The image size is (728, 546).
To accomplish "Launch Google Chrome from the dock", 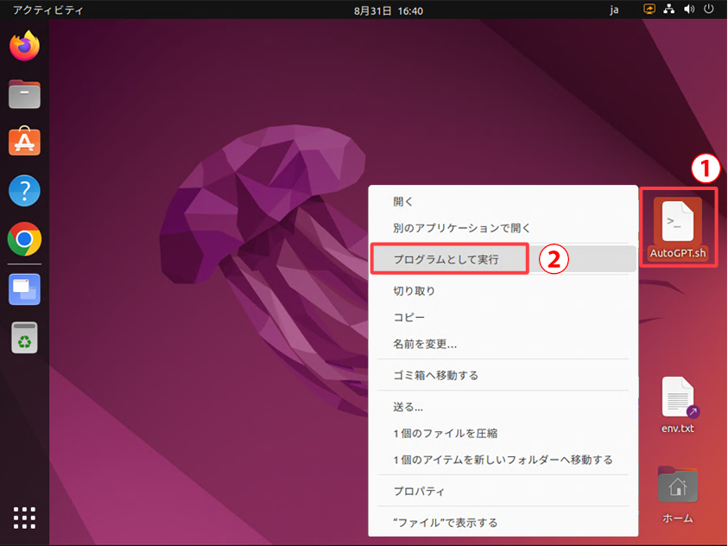I will pos(25,239).
